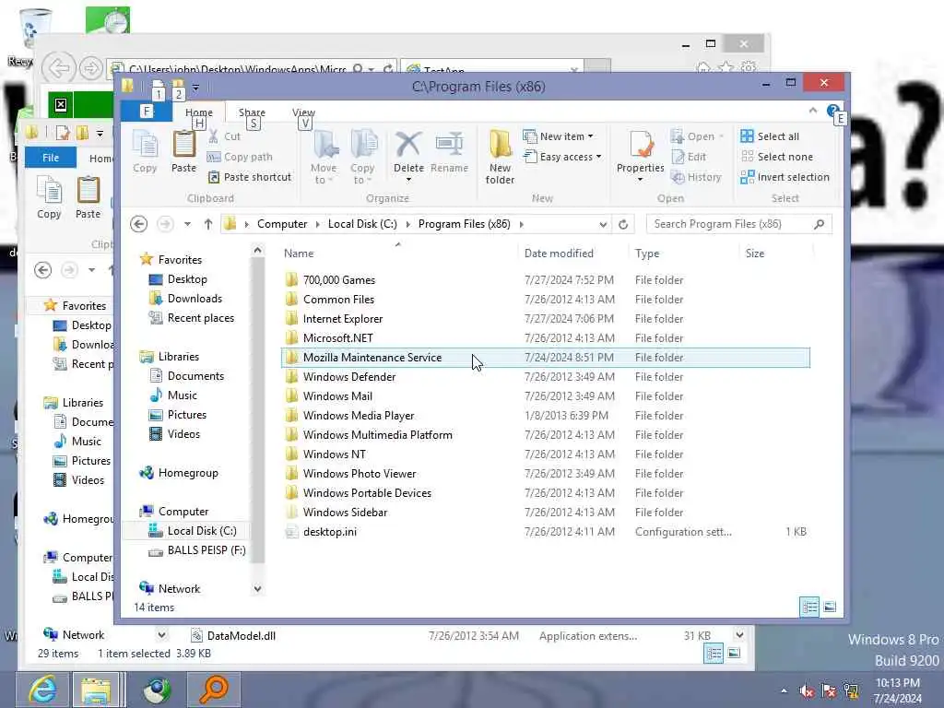
Task: Switch to the Share ribbon tab
Action: [252, 112]
